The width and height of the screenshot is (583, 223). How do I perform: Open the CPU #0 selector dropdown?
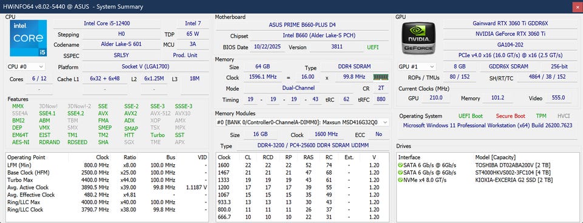pos(26,67)
